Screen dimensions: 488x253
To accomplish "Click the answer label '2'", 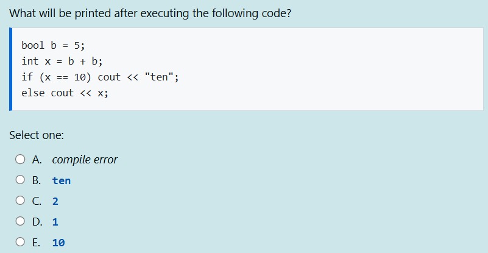I will (x=55, y=201).
